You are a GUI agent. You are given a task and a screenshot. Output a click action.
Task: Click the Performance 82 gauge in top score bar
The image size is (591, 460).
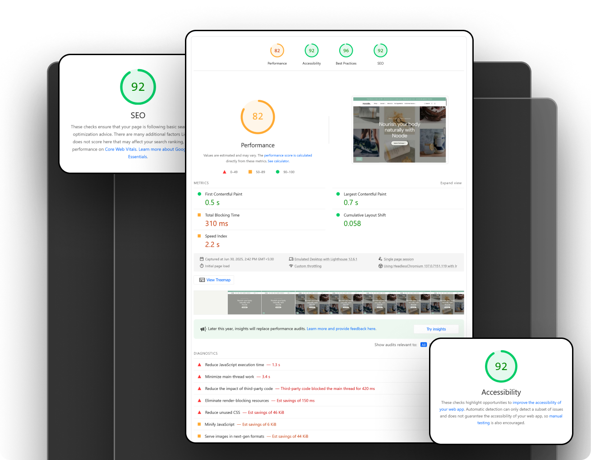coord(277,51)
